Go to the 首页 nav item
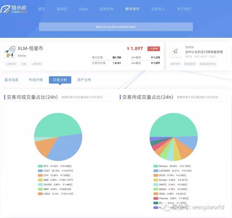Screen dimensions: 232x218 pyautogui.click(x=42, y=9)
